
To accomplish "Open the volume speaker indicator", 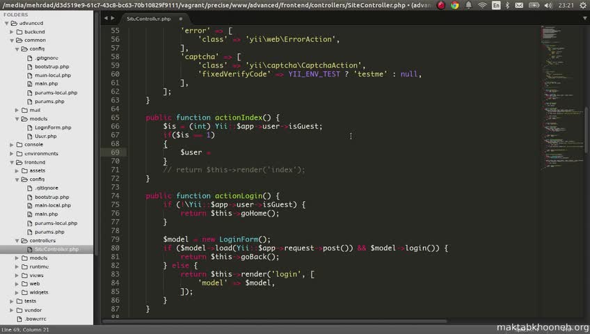I will [x=548, y=6].
